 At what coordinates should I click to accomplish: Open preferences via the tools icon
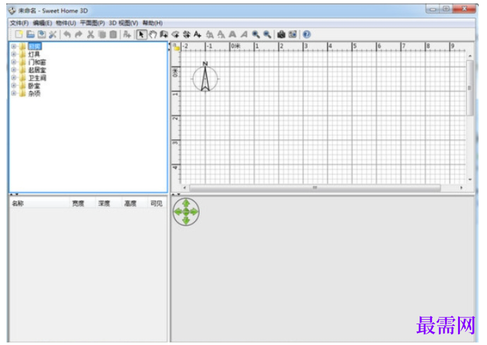(x=53, y=35)
